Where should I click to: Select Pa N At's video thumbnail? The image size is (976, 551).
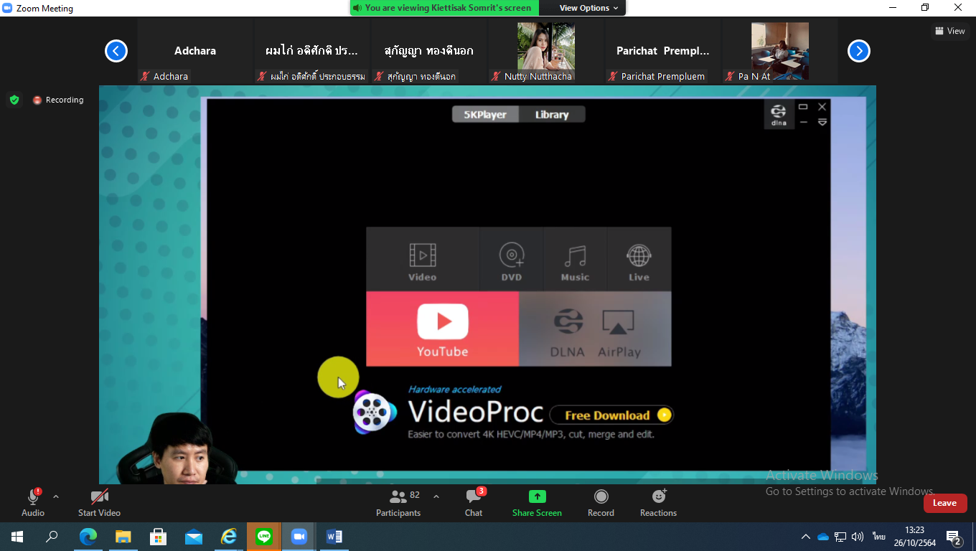tap(779, 52)
